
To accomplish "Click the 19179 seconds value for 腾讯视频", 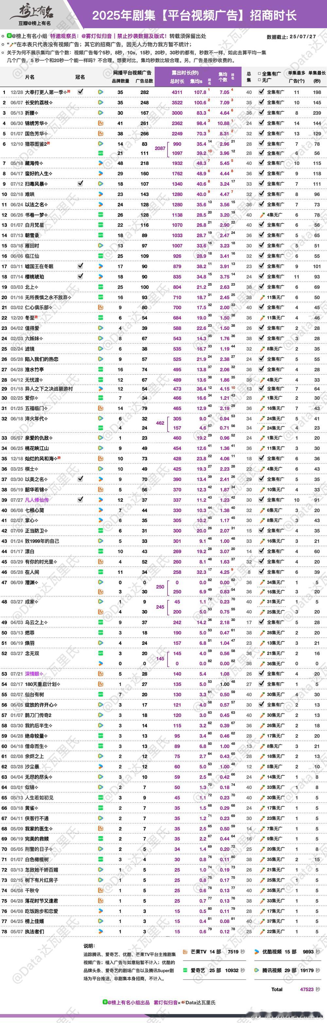I will 307,970.
